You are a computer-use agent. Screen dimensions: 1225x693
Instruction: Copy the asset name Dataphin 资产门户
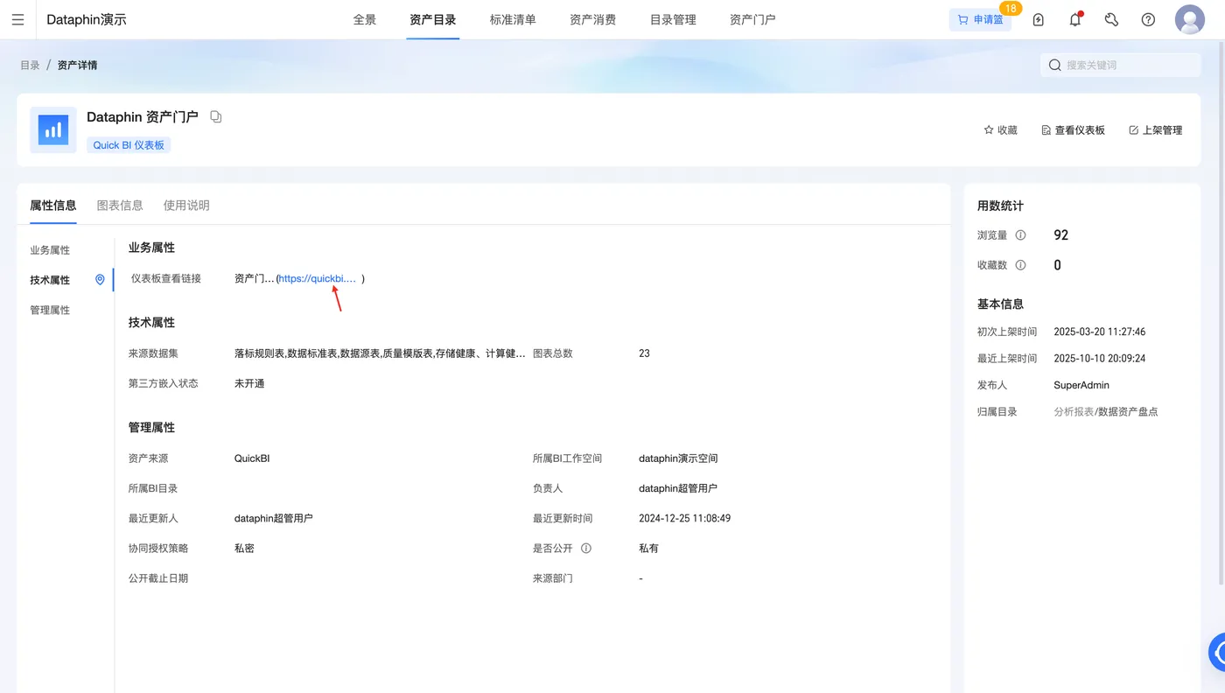[x=216, y=116]
